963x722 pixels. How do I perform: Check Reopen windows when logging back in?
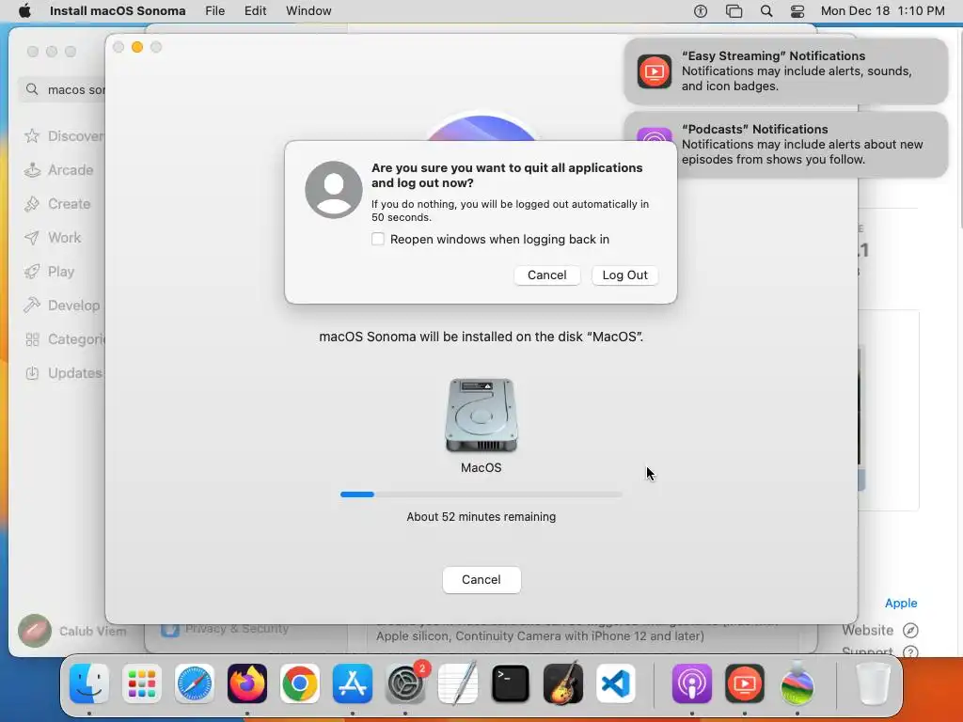[378, 239]
